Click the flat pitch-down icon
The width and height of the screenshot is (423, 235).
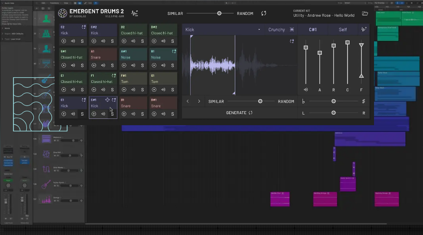pyautogui.click(x=303, y=101)
